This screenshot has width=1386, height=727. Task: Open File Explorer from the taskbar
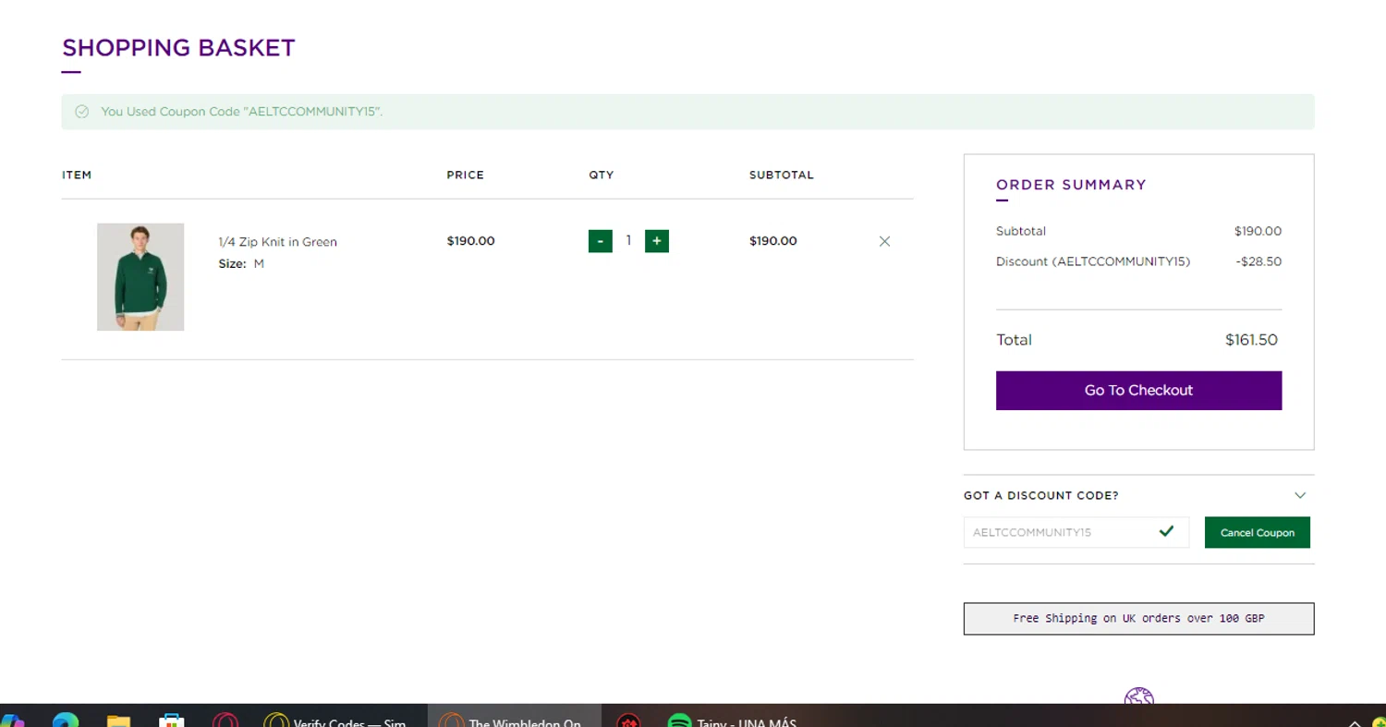(x=118, y=721)
